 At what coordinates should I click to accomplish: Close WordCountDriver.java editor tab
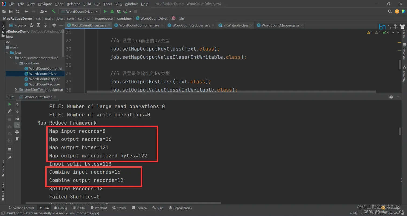(x=109, y=25)
